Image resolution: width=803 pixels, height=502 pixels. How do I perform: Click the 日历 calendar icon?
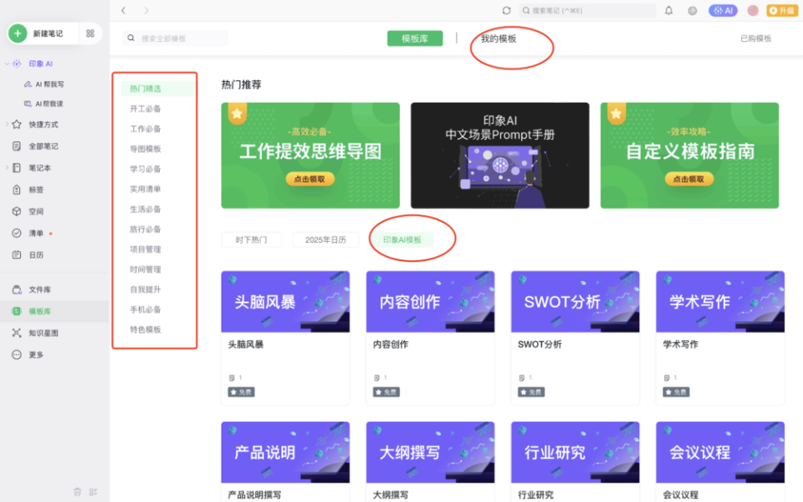(x=17, y=254)
